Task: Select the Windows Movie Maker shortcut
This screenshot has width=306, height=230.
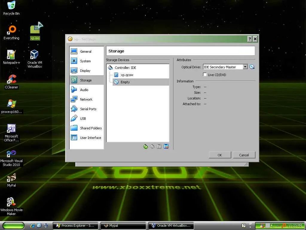Action: coord(11,206)
